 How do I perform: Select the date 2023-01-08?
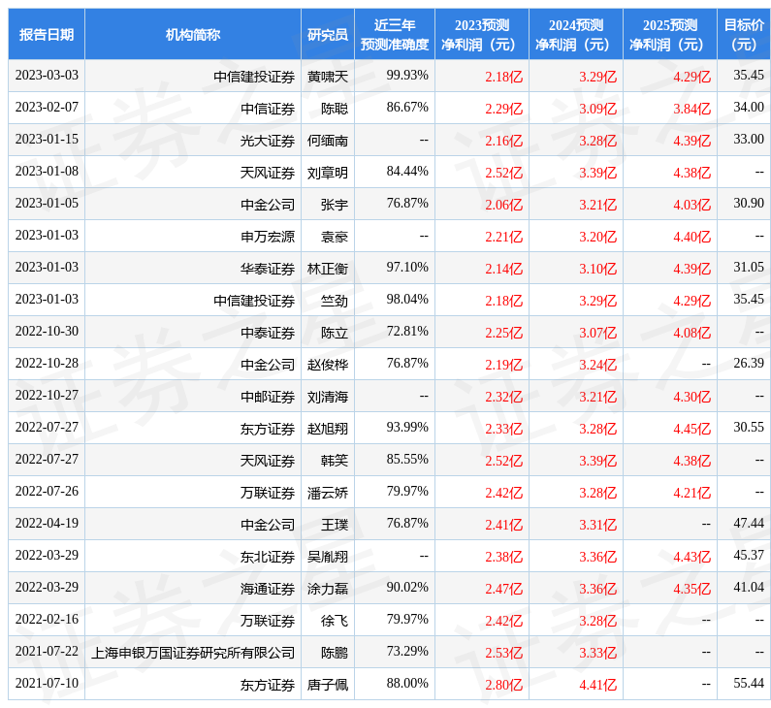point(47,171)
